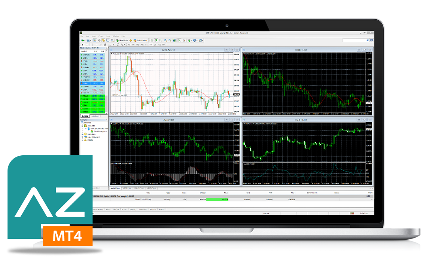
Task: Click the AUDUSD,H4 chart window icon
Action: coord(111,50)
